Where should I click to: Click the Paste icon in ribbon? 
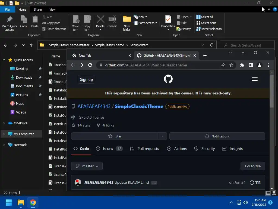click(x=35, y=19)
